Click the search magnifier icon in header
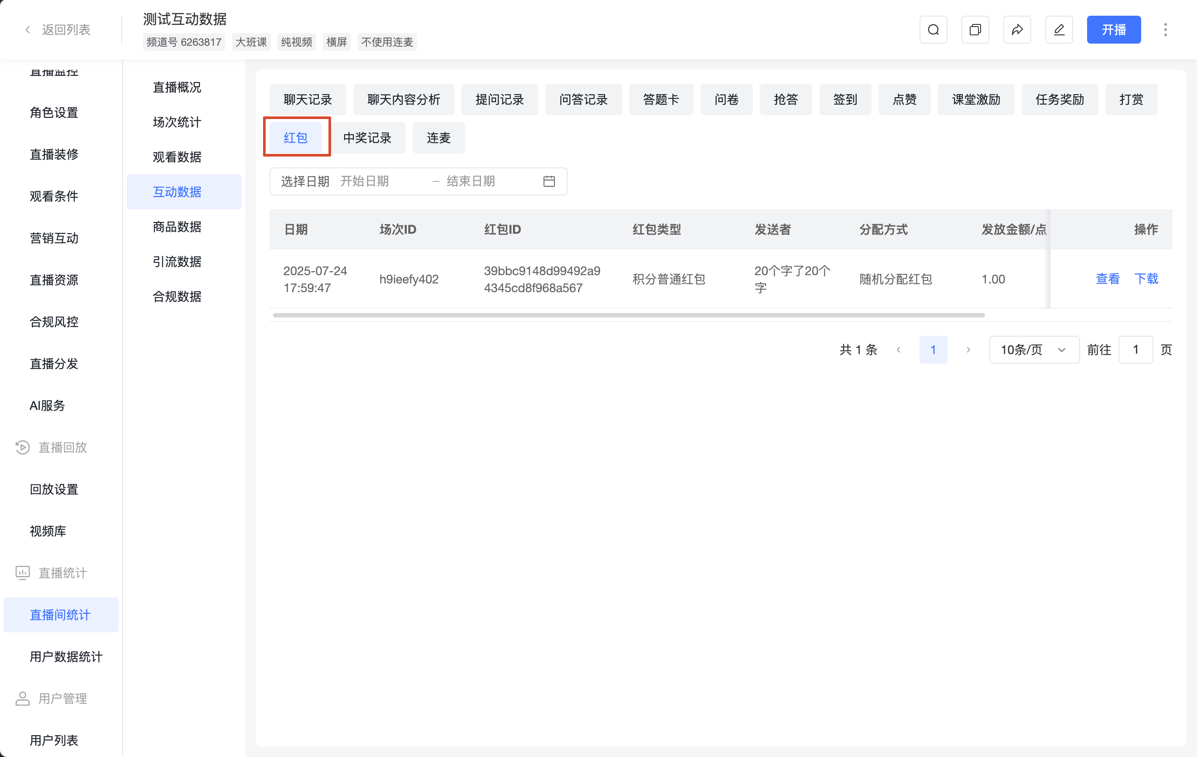Image resolution: width=1197 pixels, height=757 pixels. 933,30
